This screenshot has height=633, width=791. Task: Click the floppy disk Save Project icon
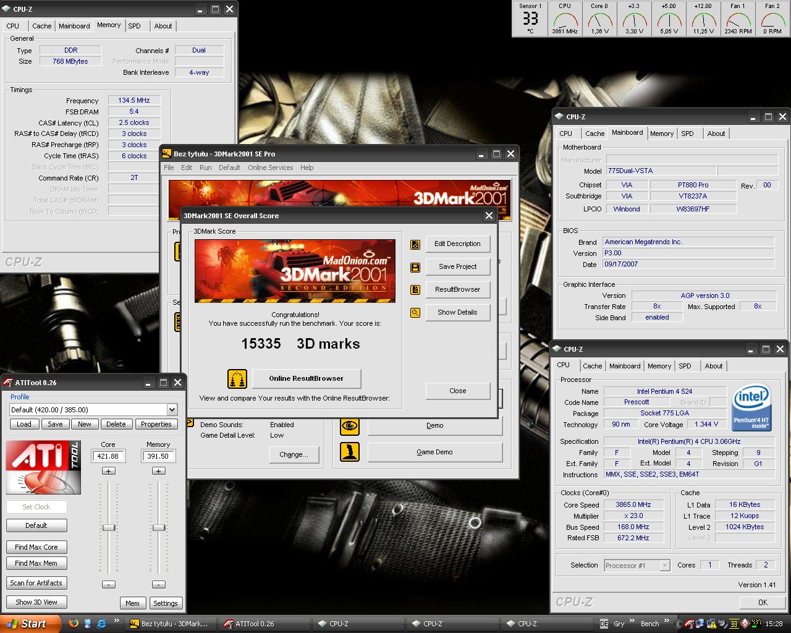[x=415, y=267]
